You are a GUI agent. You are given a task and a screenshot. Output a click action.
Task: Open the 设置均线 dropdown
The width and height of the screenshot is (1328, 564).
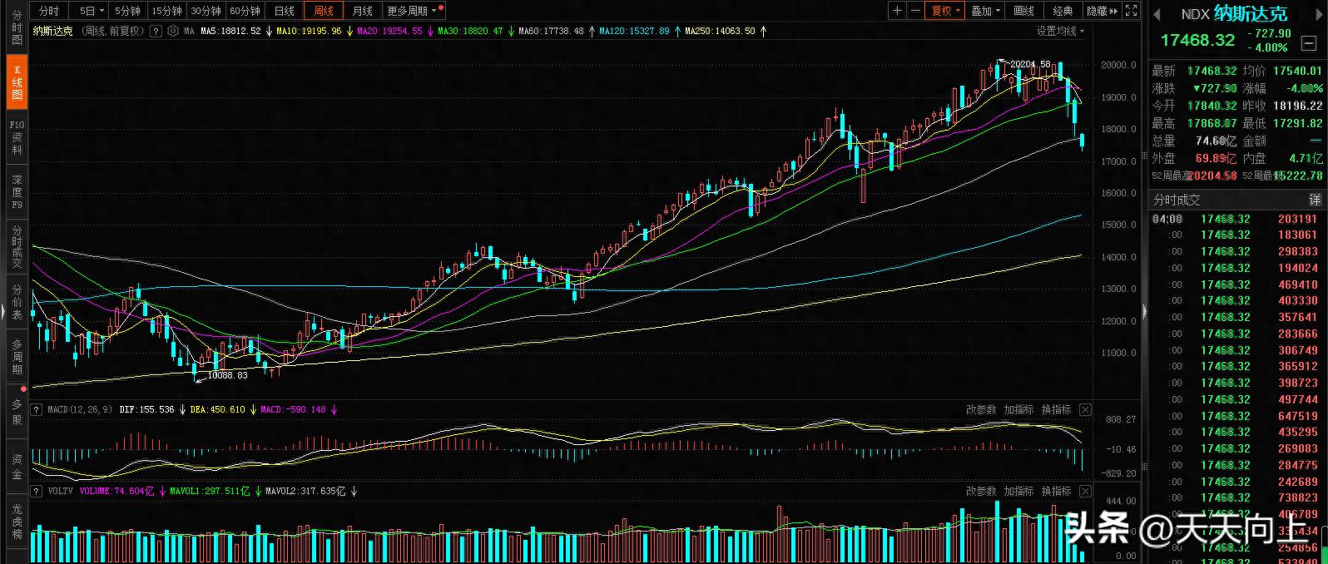[1060, 31]
